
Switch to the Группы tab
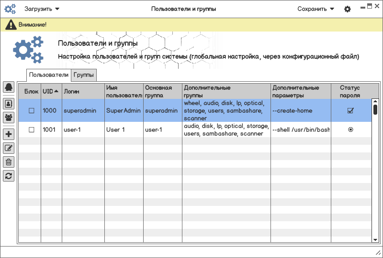83,75
